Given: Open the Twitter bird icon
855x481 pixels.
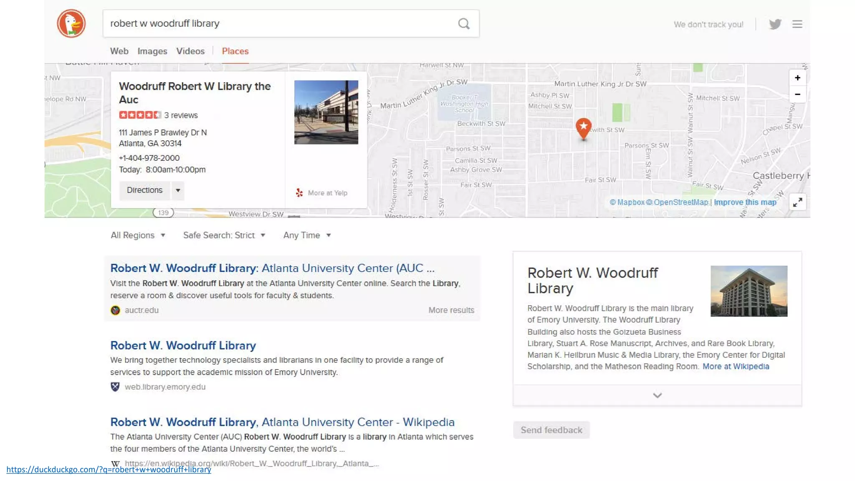Looking at the screenshot, I should coord(775,24).
